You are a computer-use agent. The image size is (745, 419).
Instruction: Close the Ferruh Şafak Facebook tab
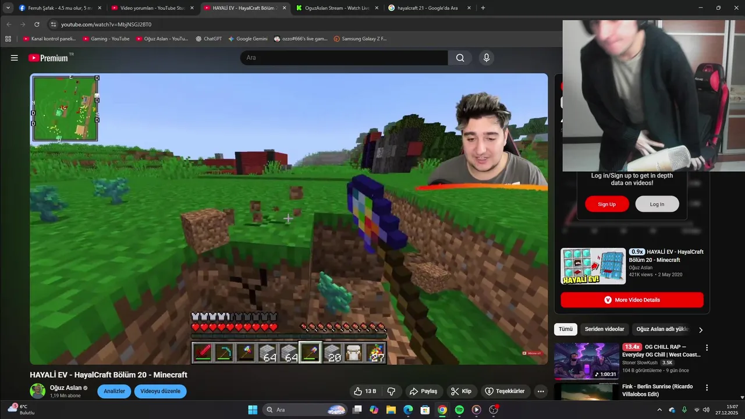click(x=100, y=8)
